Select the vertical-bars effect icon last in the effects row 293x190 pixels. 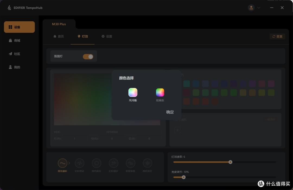[147, 163]
